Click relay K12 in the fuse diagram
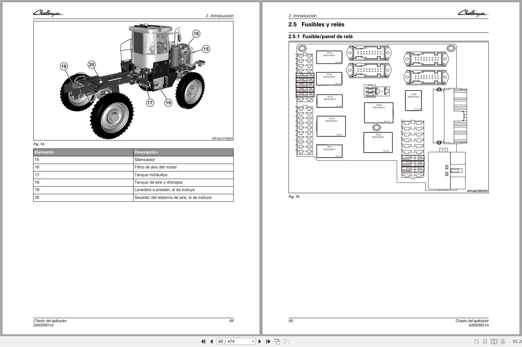Viewport: 522px width, 347px height. click(331, 126)
